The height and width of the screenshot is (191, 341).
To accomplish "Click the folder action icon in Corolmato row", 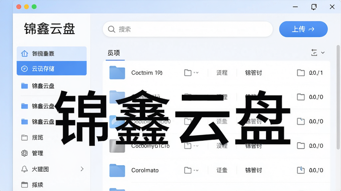I will point(188,170).
